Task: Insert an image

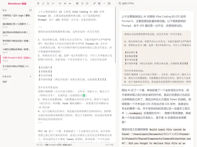Action: click(x=99, y=4)
